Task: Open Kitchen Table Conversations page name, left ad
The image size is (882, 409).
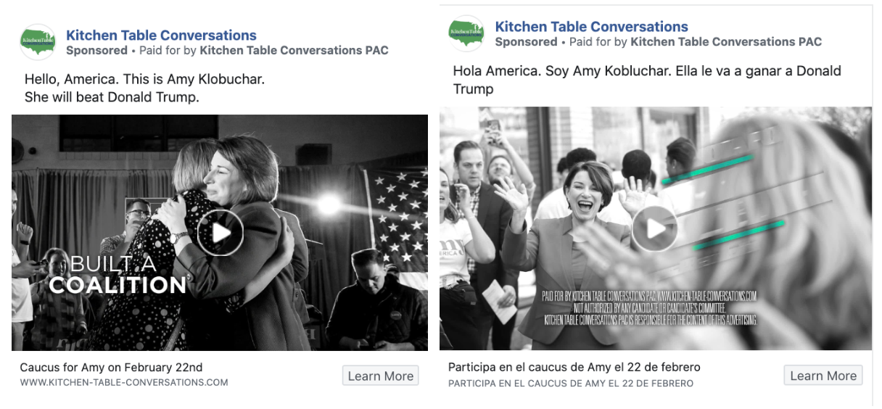Action: 161,35
